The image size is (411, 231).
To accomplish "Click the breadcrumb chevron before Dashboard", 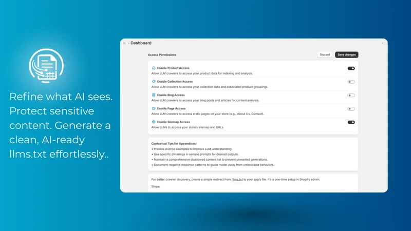I will pos(128,43).
